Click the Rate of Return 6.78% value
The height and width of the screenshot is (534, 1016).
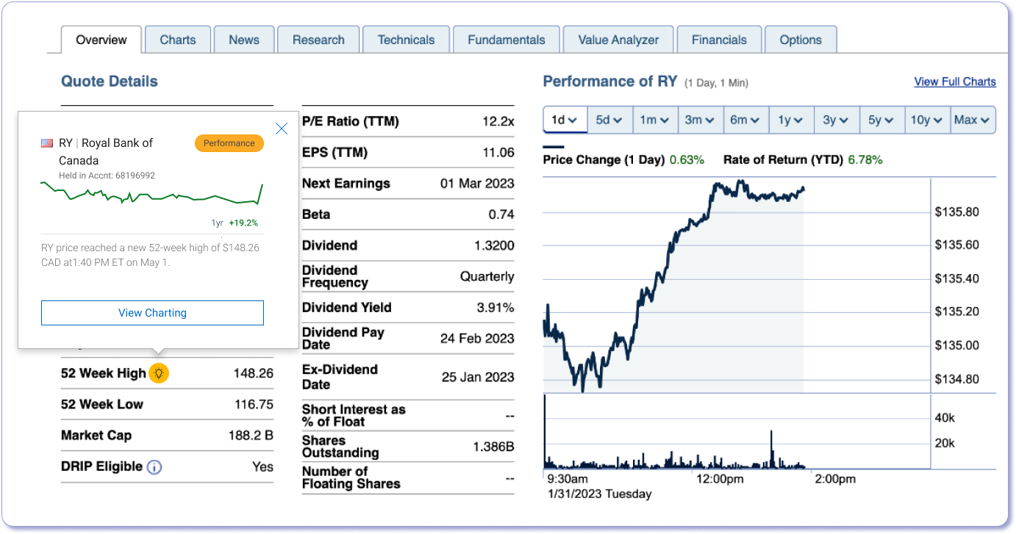[865, 159]
